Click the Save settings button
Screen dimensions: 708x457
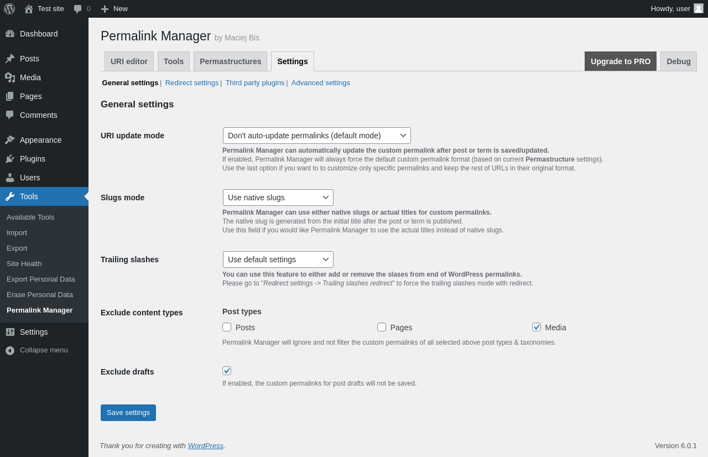point(128,413)
